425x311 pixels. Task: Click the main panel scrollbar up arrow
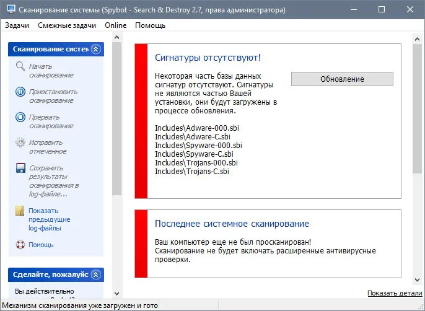click(417, 40)
